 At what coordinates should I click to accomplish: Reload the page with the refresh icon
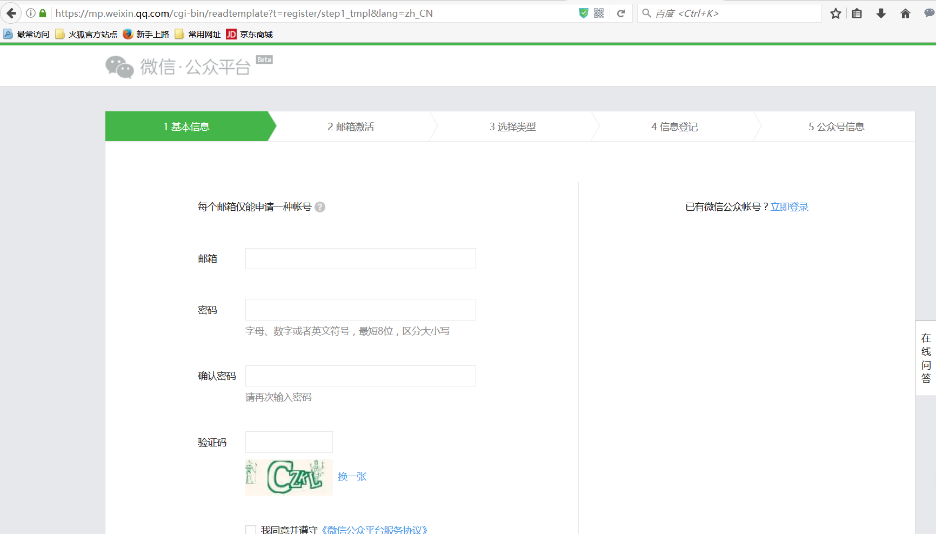click(621, 13)
